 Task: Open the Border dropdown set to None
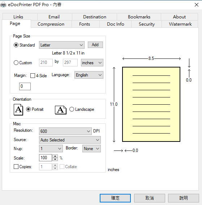point(91,149)
